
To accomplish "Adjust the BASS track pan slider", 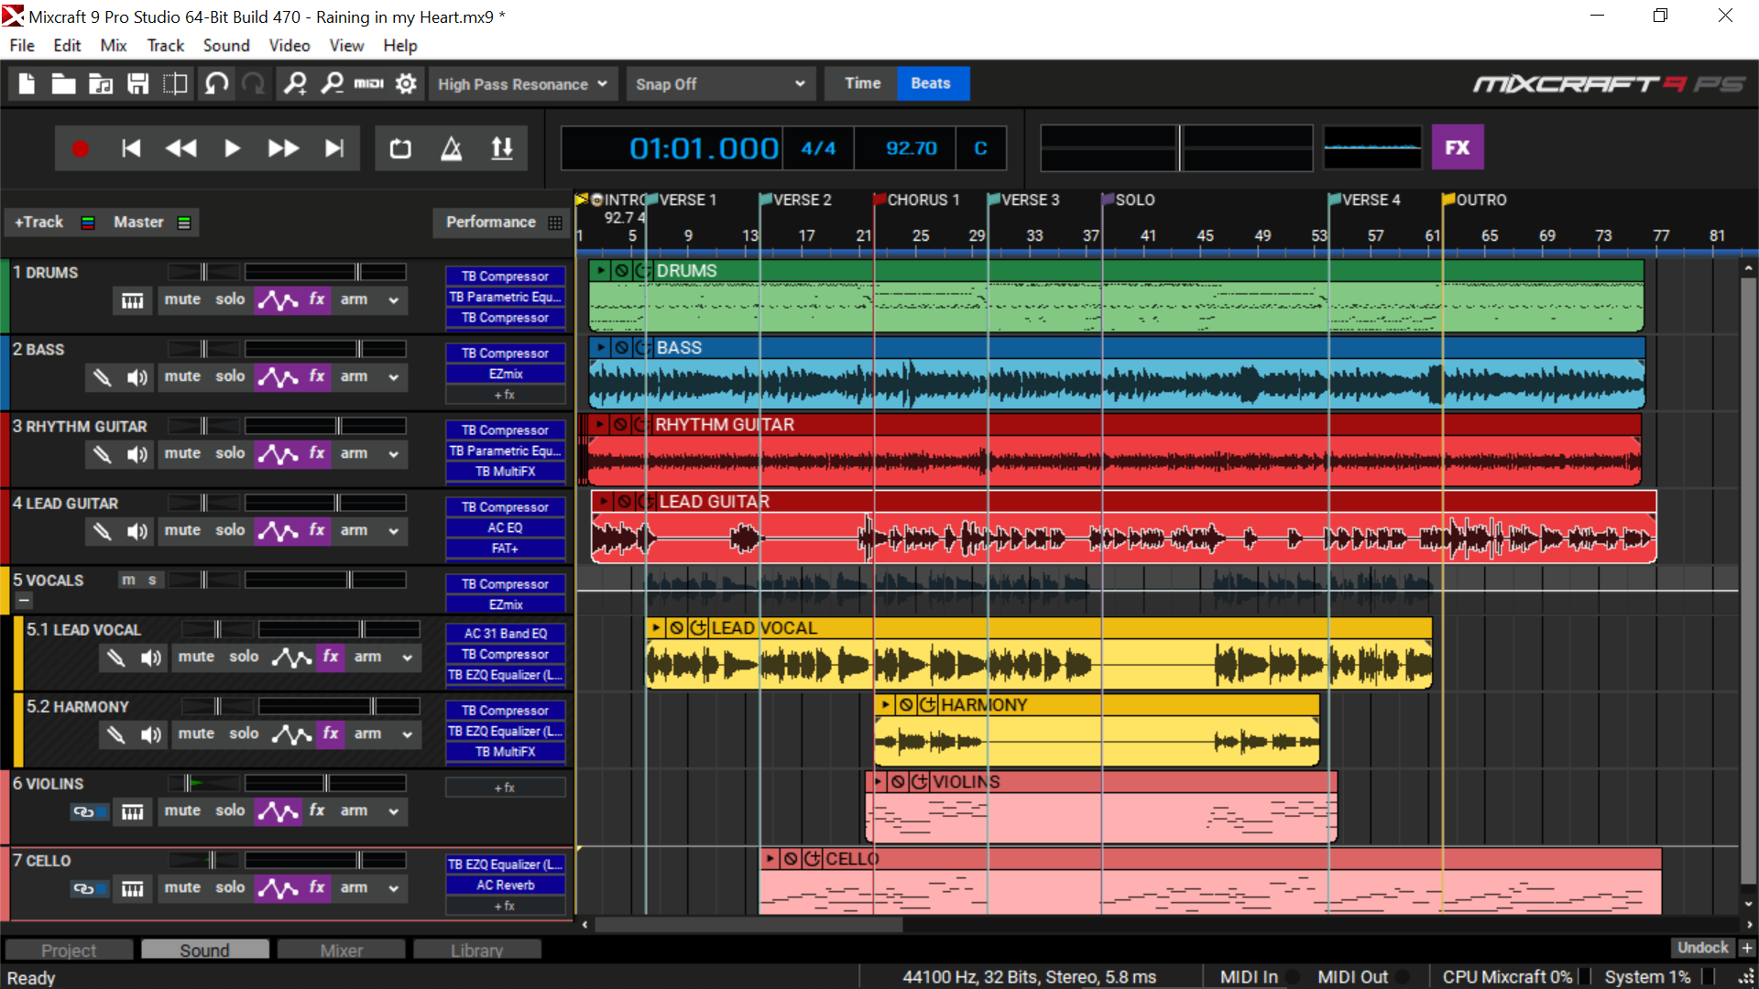I will tap(203, 349).
